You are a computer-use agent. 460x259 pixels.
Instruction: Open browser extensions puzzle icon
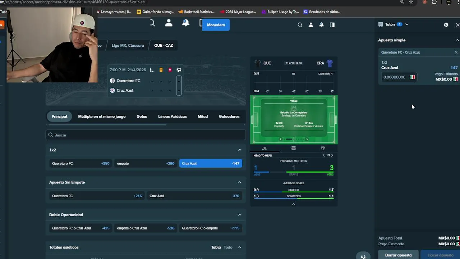(434, 2)
